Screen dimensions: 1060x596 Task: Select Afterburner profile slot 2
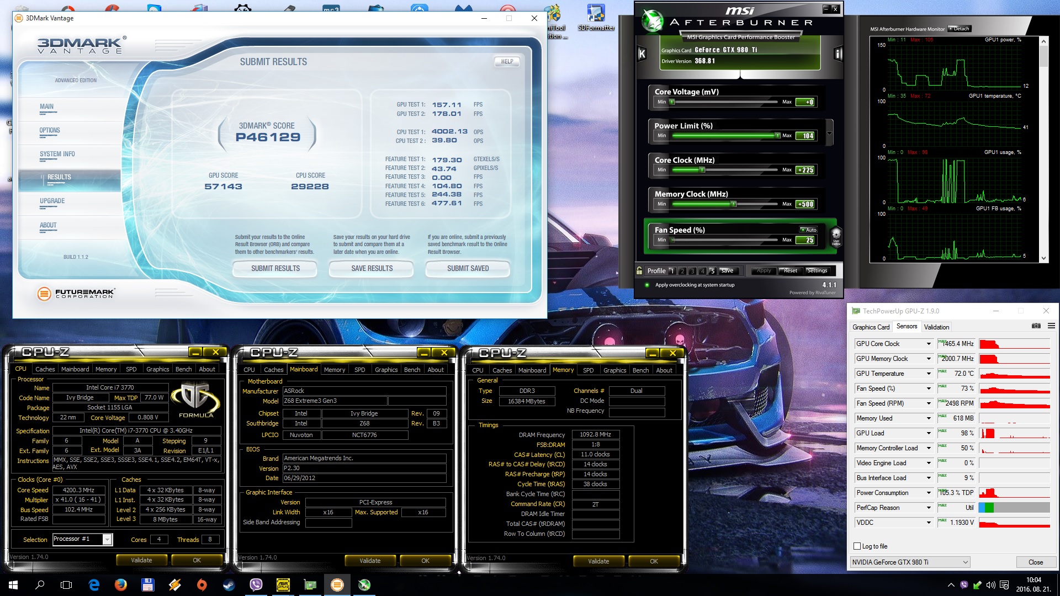pos(682,271)
